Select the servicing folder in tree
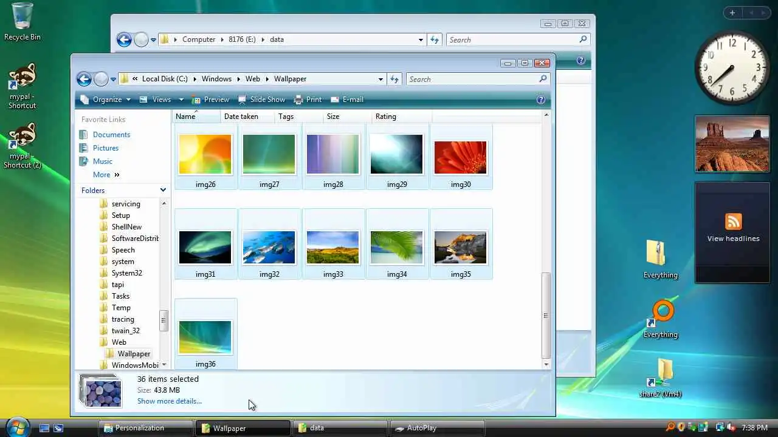Viewport: 778px width, 437px height. click(x=126, y=204)
